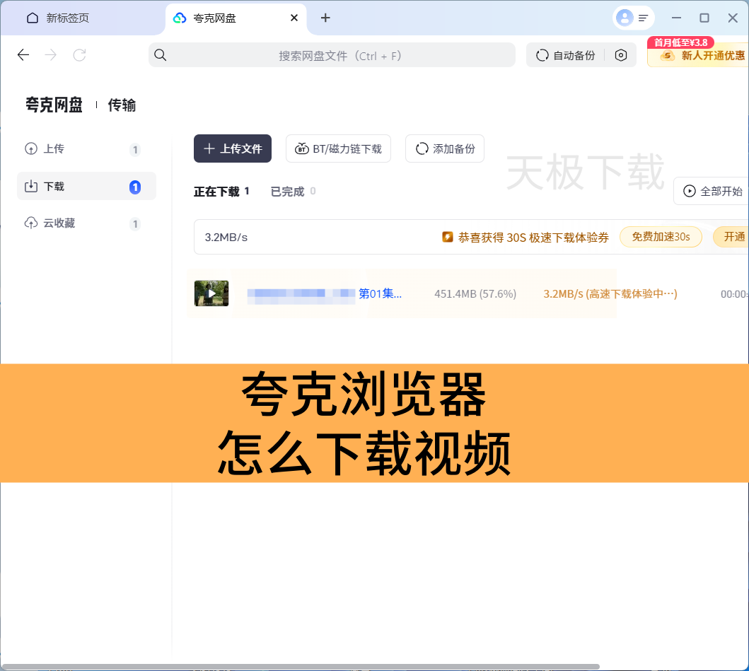Click the 夸克网盘 heading title
The width and height of the screenshot is (749, 671).
(54, 105)
